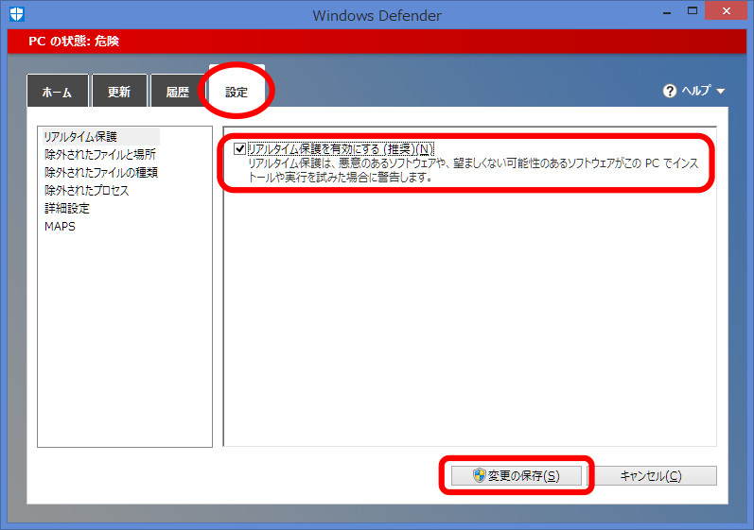754x530 pixels.
Task: Click the ヘルプ text label
Action: coord(695,91)
